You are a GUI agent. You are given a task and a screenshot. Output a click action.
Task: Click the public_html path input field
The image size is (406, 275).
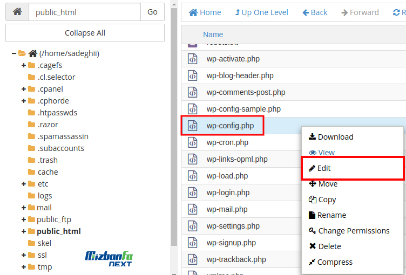tap(84, 12)
